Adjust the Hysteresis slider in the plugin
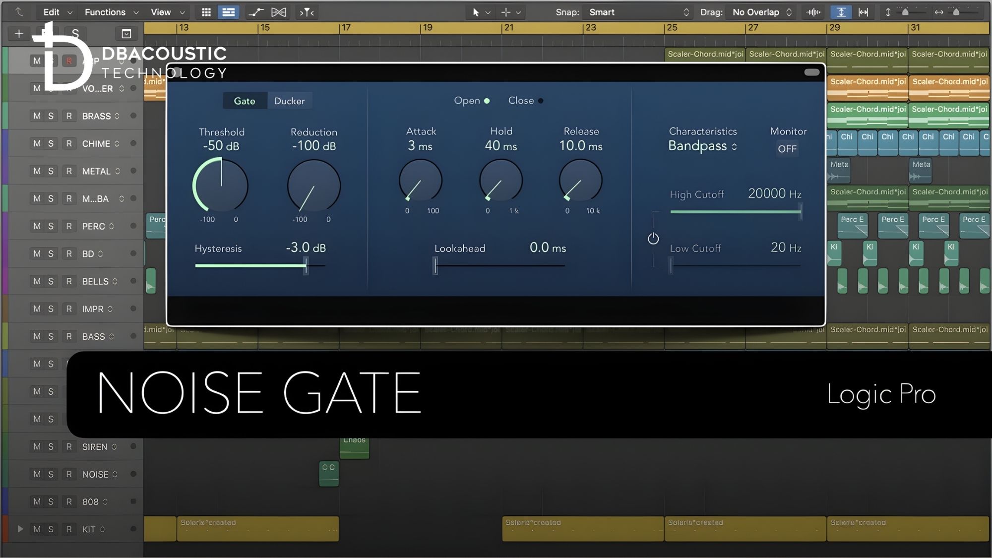992x558 pixels. coord(306,266)
